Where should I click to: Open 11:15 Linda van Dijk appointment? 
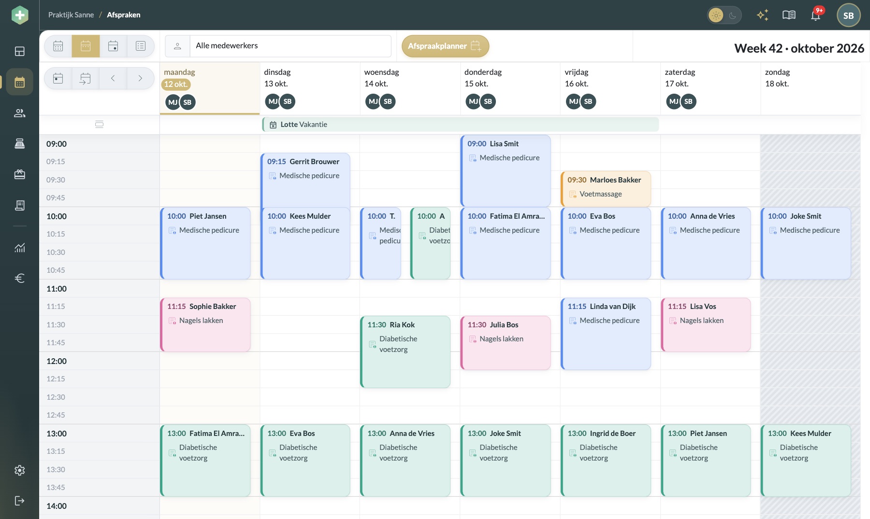[x=606, y=334]
